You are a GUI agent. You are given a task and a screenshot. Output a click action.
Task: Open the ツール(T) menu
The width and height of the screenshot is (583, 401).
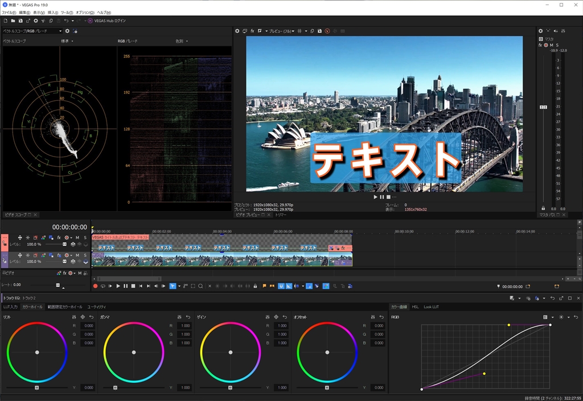pos(67,12)
